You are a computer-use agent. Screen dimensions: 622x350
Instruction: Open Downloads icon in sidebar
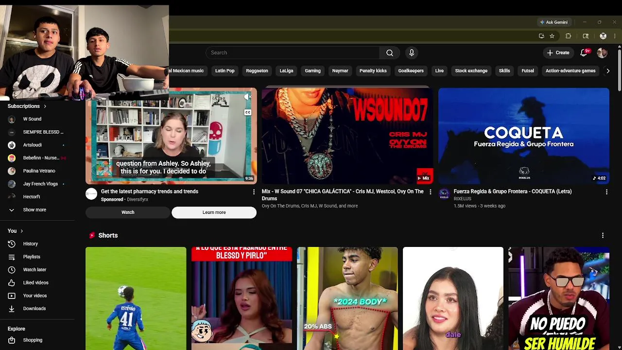pos(12,308)
